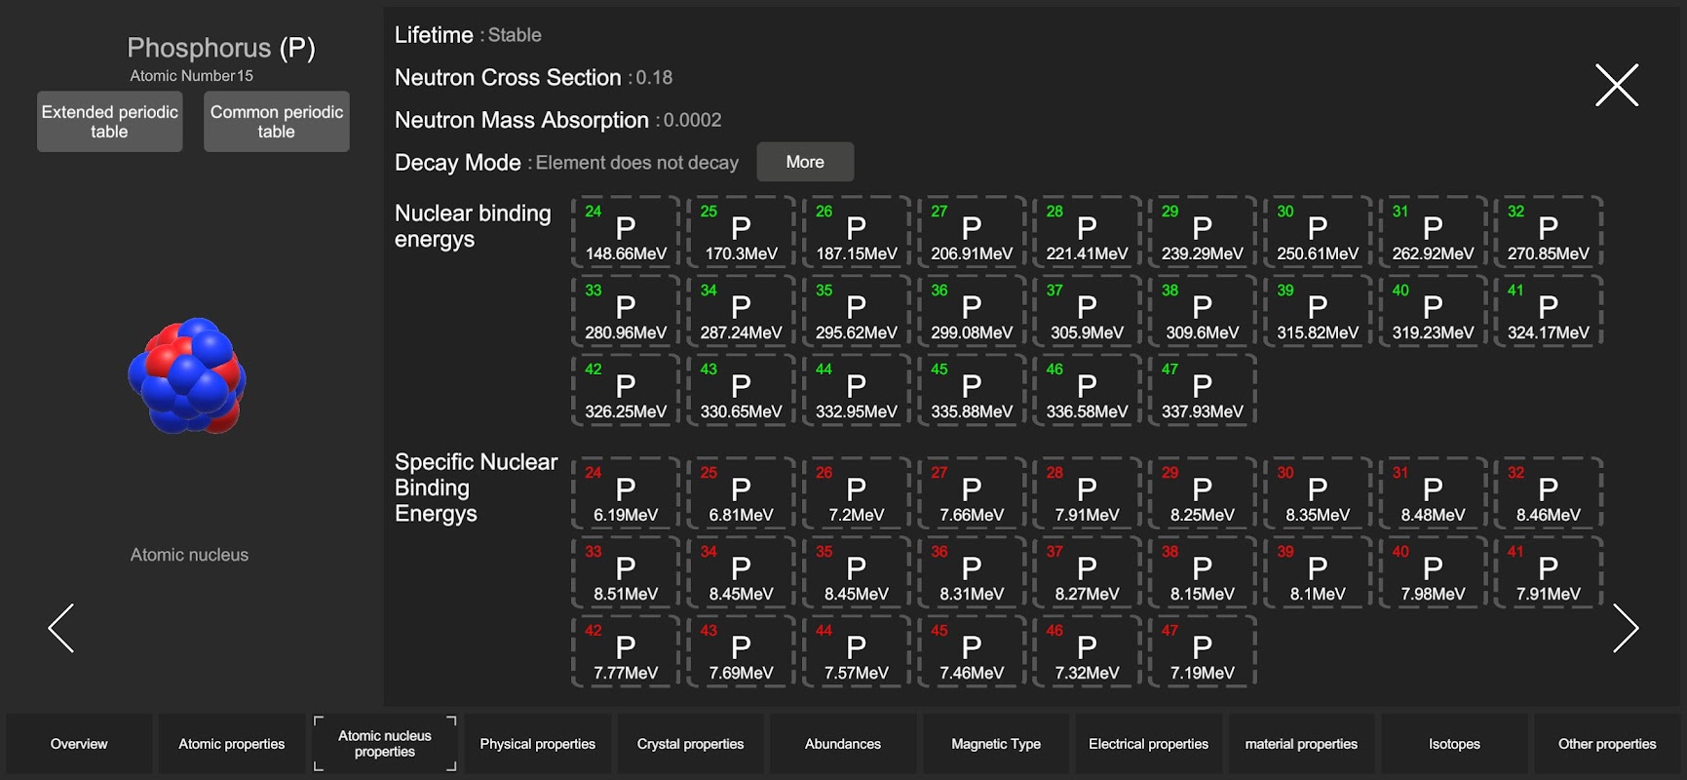Close the element details panel with X

click(1616, 86)
